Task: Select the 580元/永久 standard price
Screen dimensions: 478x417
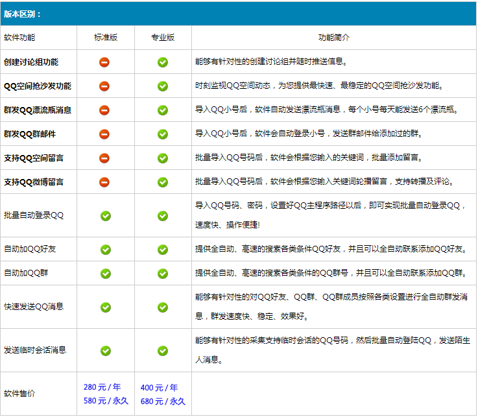Action: (106, 401)
